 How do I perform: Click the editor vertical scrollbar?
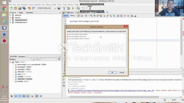click(181, 37)
